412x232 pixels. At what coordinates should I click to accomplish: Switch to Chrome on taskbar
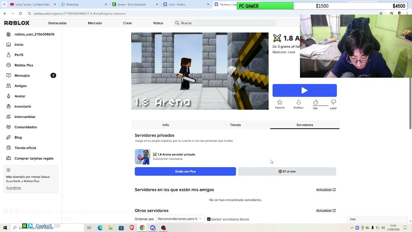pyautogui.click(x=142, y=228)
